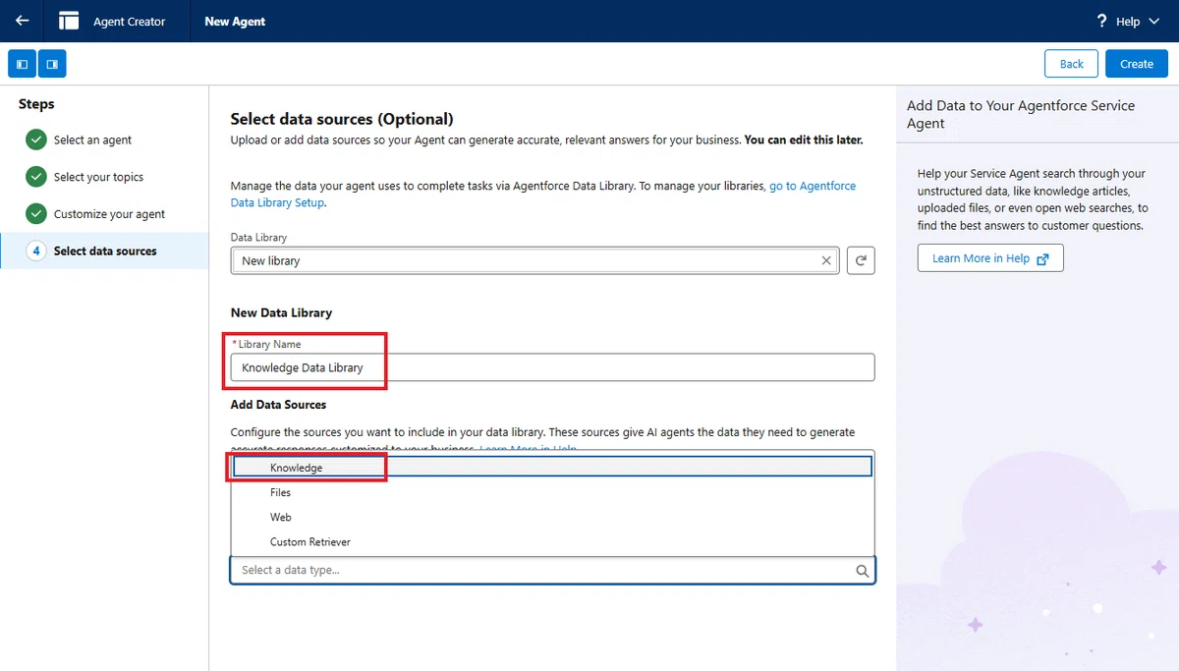Click the Agent Creator label
Image resolution: width=1179 pixels, height=671 pixels.
130,22
